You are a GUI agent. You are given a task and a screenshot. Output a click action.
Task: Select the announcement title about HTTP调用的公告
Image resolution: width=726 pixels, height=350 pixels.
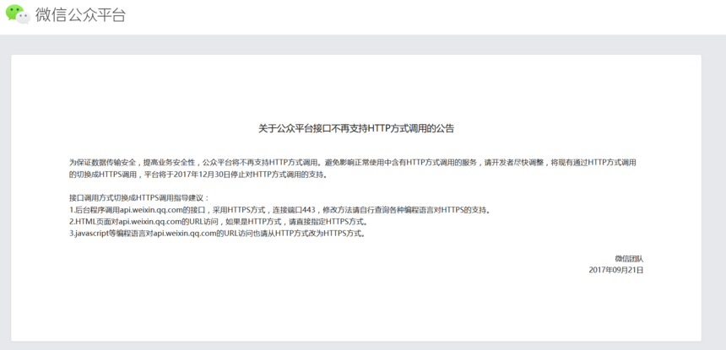tap(356, 128)
